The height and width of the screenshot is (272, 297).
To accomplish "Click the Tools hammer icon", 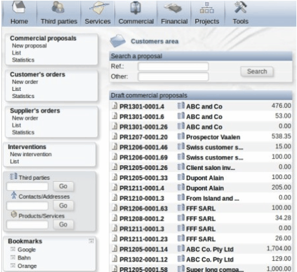I will (x=241, y=7).
